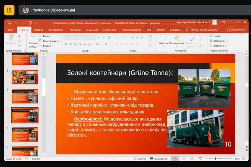Open the Вставка ribbon tab
The height and width of the screenshot is (167, 251).
point(38,30)
